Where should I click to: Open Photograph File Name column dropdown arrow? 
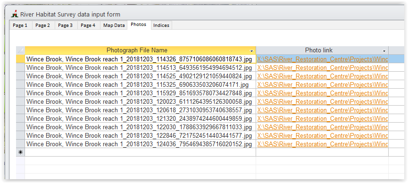[x=251, y=51]
